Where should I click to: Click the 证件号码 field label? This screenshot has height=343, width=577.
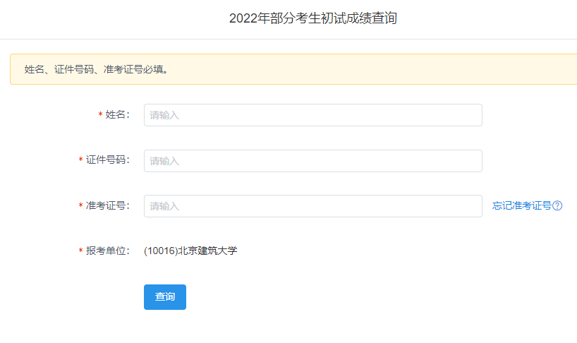(x=107, y=160)
